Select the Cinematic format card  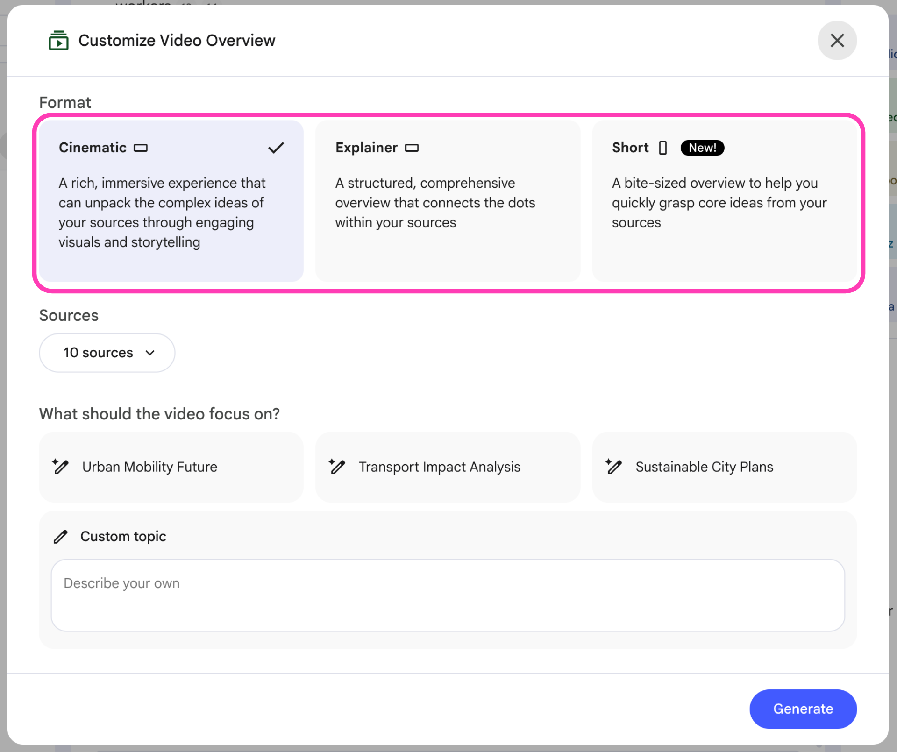coord(171,201)
